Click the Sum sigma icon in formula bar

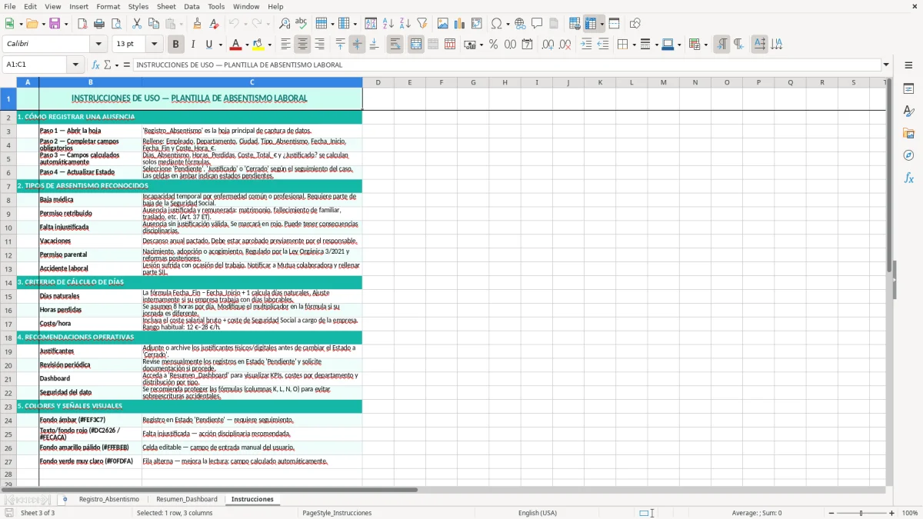pos(107,65)
